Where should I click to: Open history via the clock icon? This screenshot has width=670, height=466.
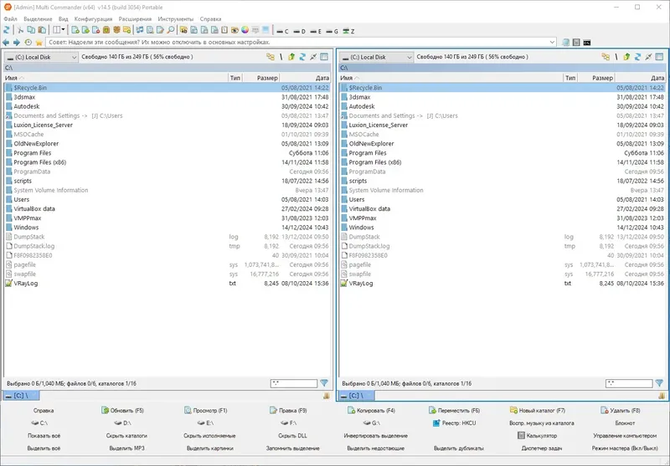(x=28, y=42)
